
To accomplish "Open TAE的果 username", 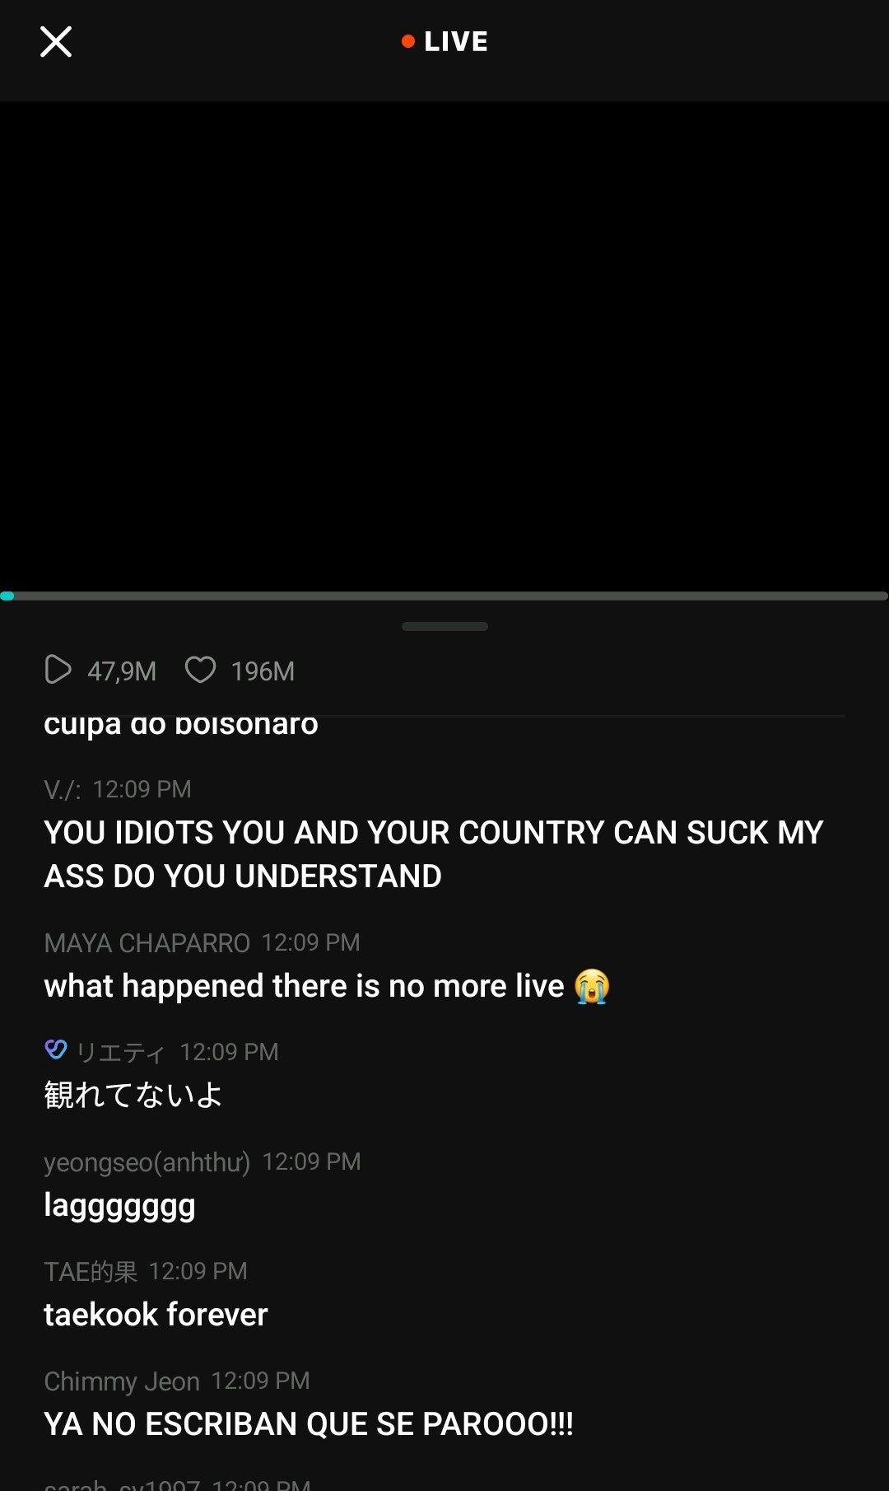I will pos(91,1271).
